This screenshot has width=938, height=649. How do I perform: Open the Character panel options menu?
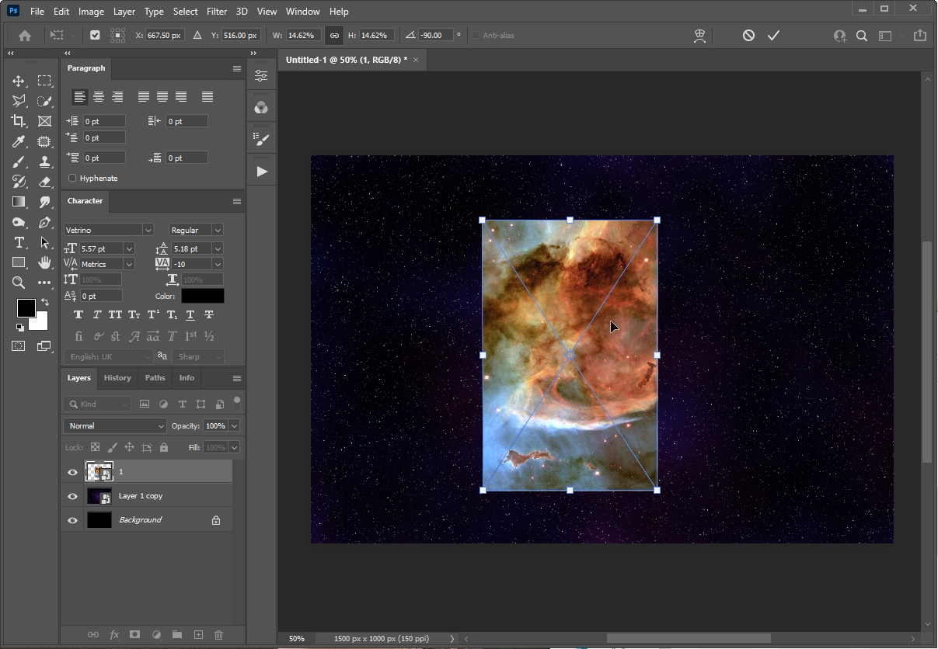pos(237,201)
